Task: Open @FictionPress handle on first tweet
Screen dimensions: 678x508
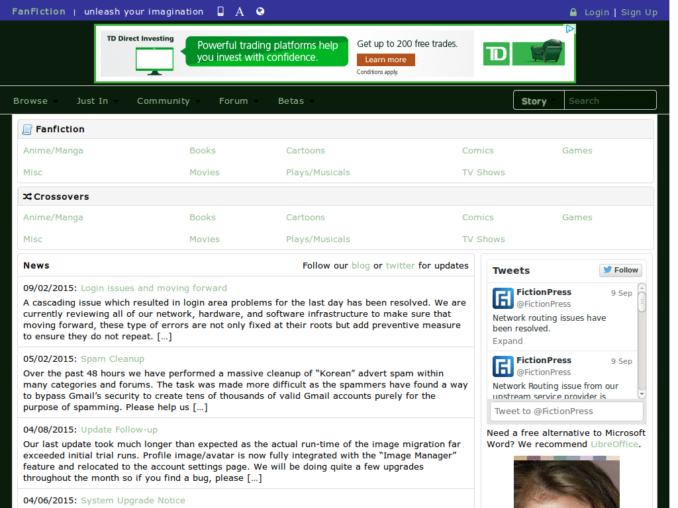Action: pos(544,304)
